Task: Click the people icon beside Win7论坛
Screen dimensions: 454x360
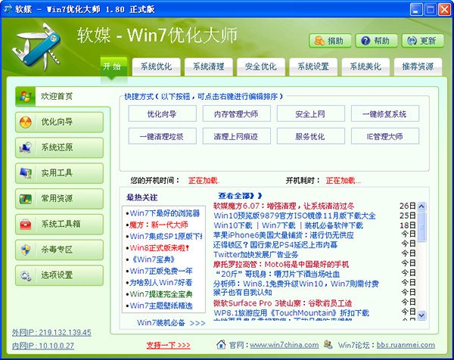Action: (x=328, y=344)
